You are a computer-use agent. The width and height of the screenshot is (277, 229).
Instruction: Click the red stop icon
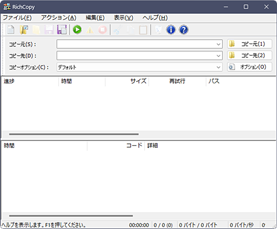(103, 30)
